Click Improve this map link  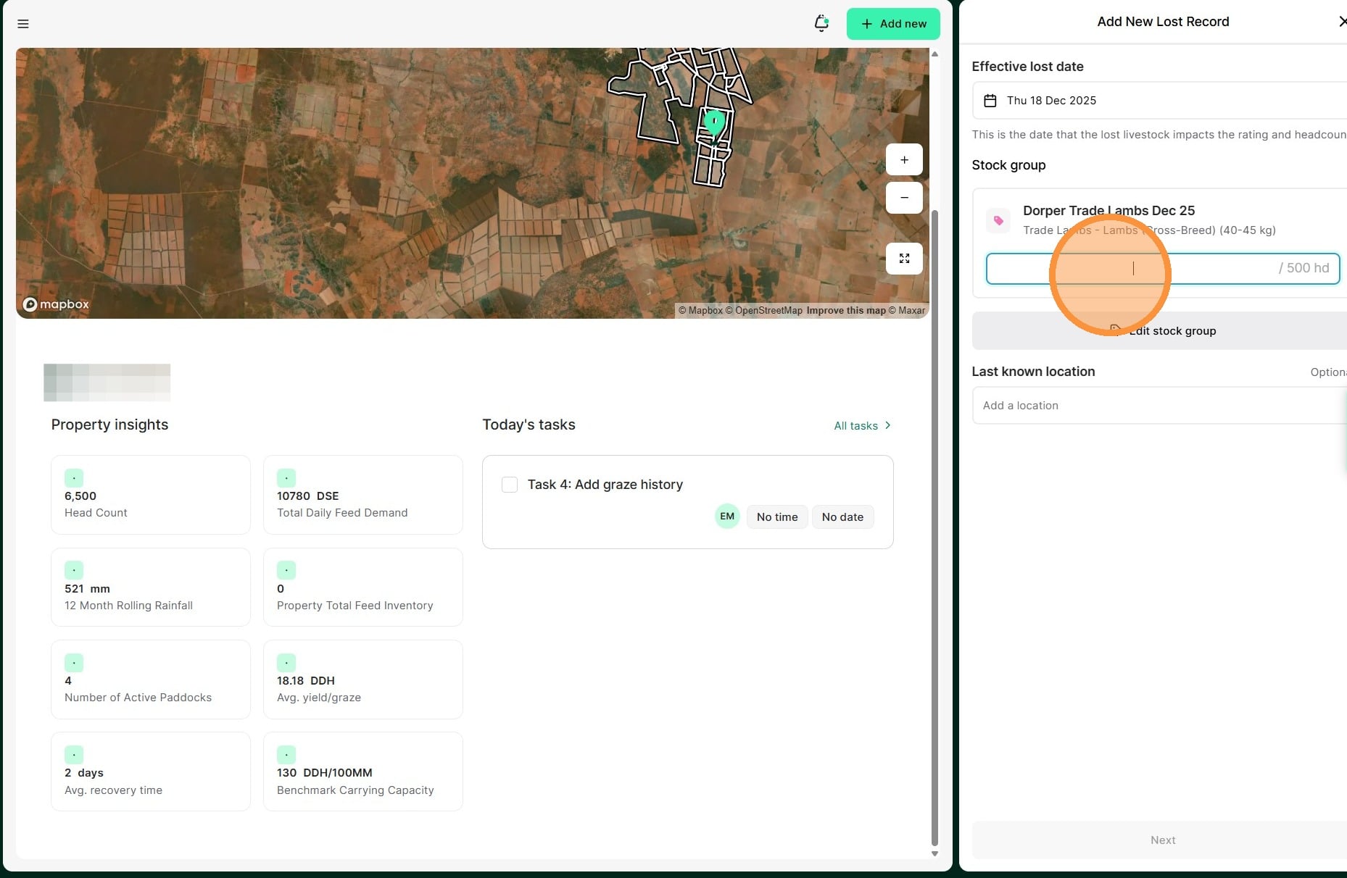coord(845,311)
